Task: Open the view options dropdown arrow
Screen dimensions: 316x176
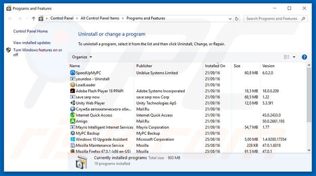Action: point(294,57)
